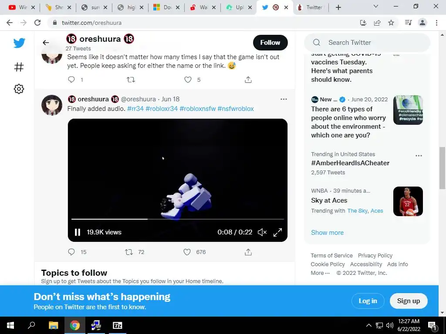446x334 pixels.
Task: Open 'The Sky' trending link
Action: coord(357,211)
